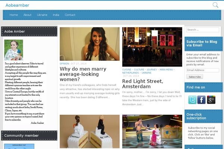
Task: Click the 'Enter your email address' description text
Action: coord(203,60)
